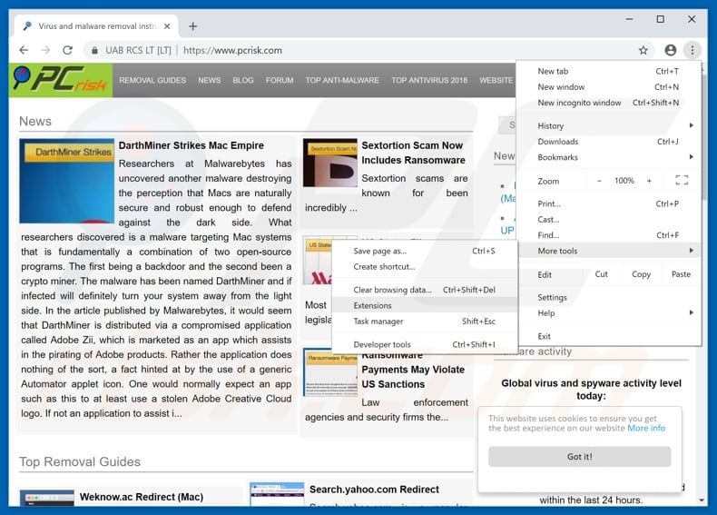This screenshot has height=515, width=717.
Task: Click the PCrisk logo
Action: (61, 80)
